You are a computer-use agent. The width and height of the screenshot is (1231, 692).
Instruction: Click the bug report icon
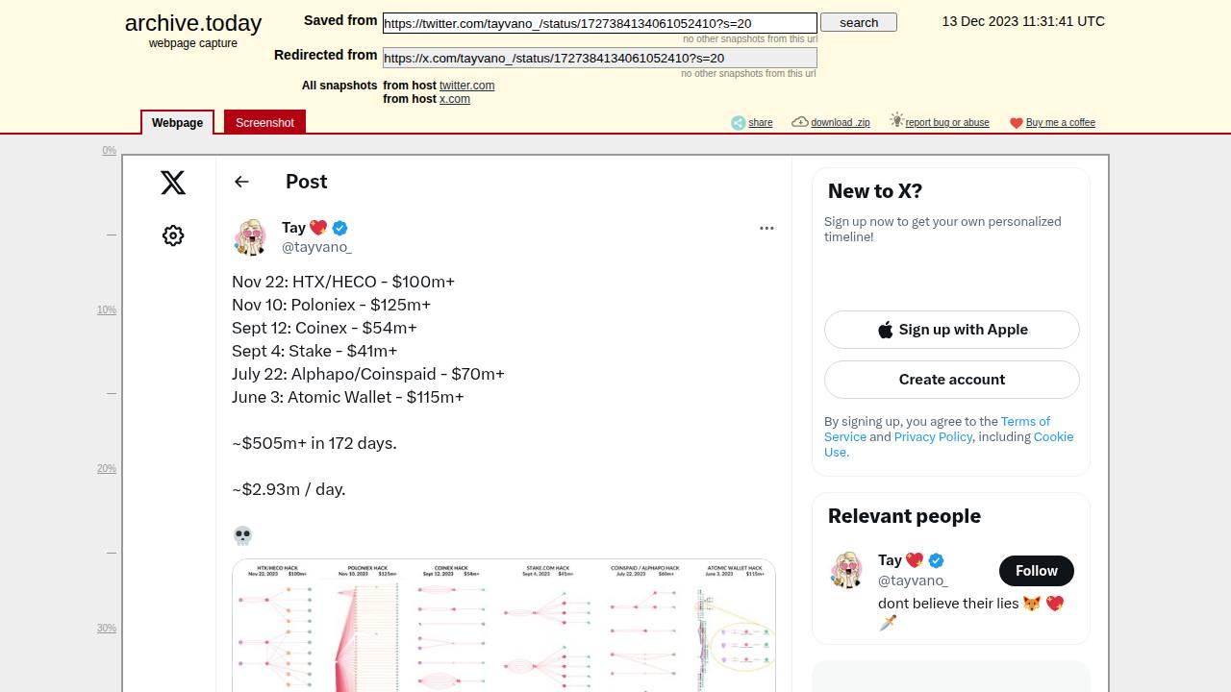click(x=896, y=120)
